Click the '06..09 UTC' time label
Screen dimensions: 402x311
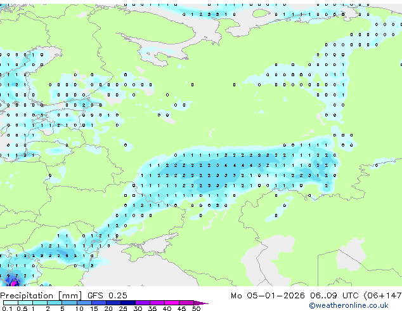click(x=334, y=296)
